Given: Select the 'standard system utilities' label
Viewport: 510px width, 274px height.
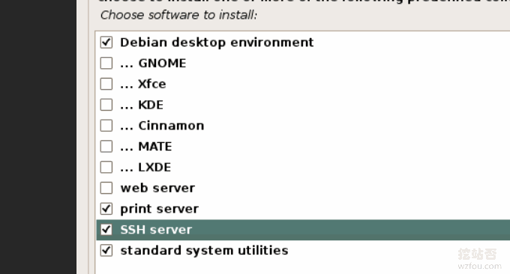Looking at the screenshot, I should [204, 251].
